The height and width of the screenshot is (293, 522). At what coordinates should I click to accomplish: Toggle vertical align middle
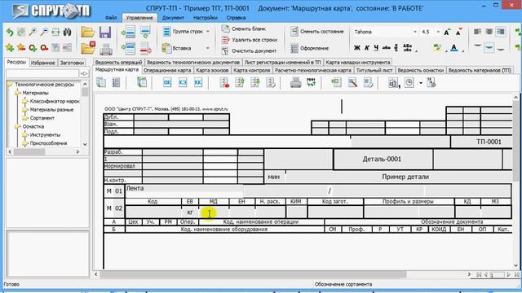coord(489,47)
